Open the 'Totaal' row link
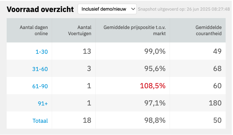 40,121
